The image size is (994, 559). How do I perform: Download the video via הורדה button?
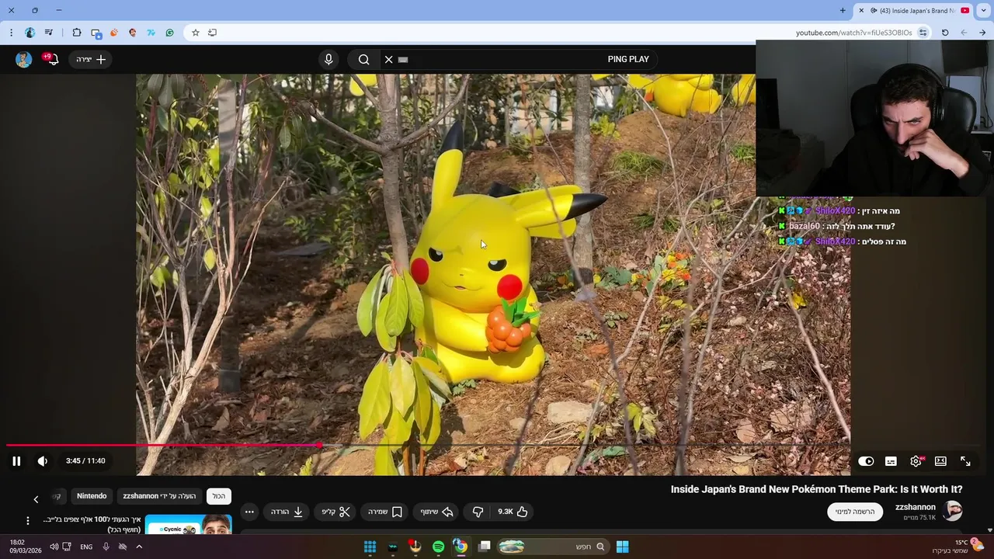[x=287, y=512]
